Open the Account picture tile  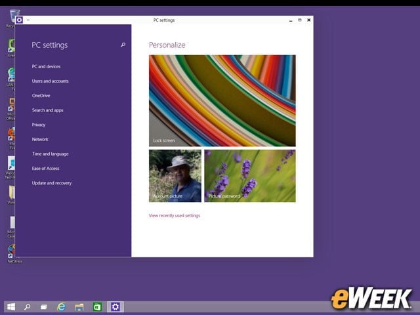(x=175, y=176)
